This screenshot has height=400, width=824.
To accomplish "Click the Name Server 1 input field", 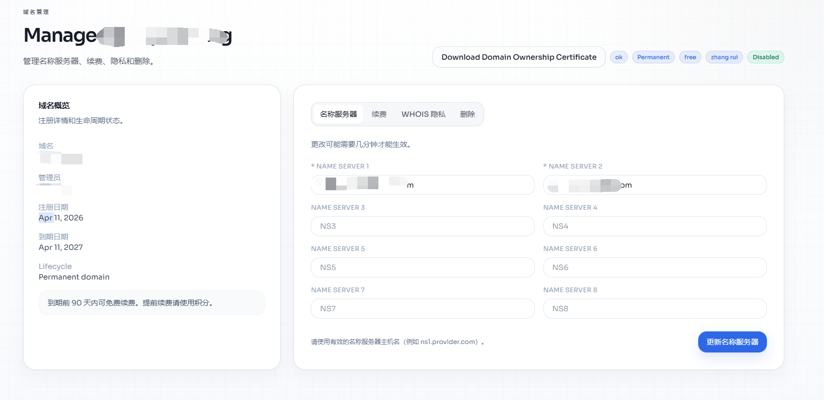I will 423,185.
